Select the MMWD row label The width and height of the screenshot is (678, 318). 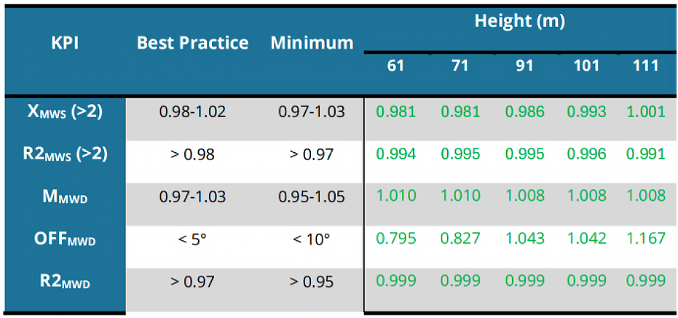click(64, 199)
